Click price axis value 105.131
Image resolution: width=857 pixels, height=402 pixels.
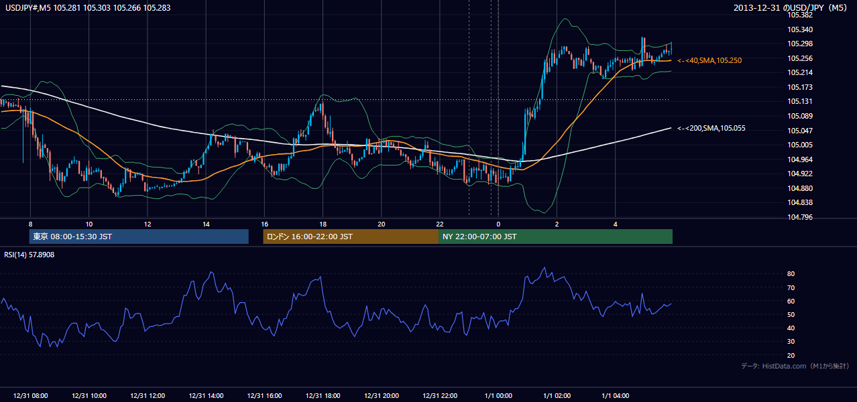coord(800,101)
